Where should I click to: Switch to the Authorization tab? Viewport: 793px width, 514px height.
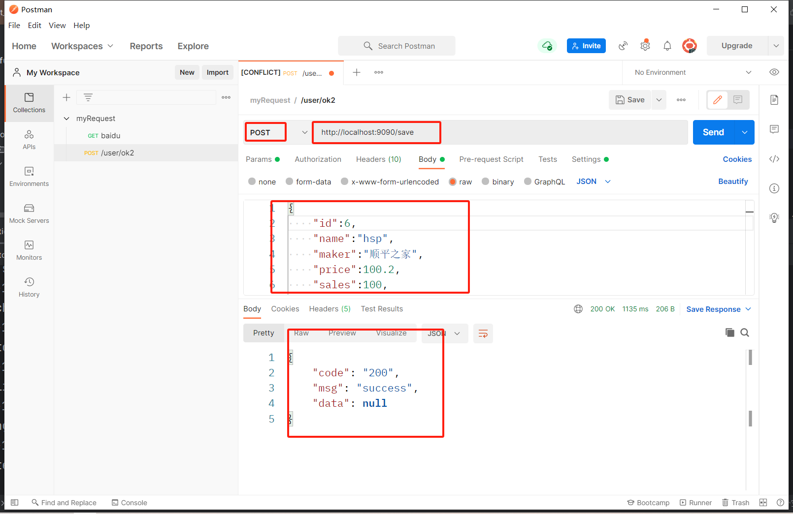coord(318,159)
